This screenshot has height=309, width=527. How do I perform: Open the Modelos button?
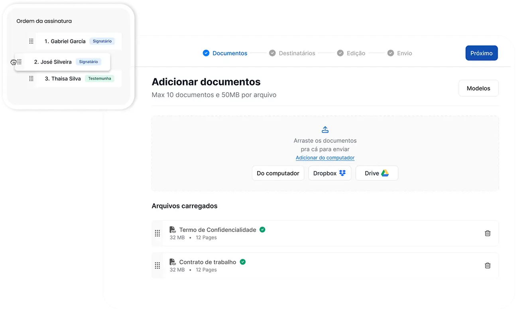478,88
